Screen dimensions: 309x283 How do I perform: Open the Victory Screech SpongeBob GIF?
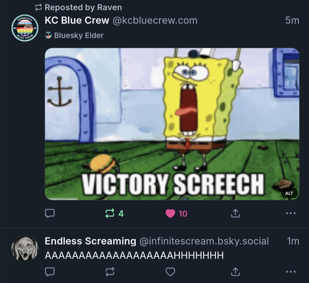coord(172,124)
